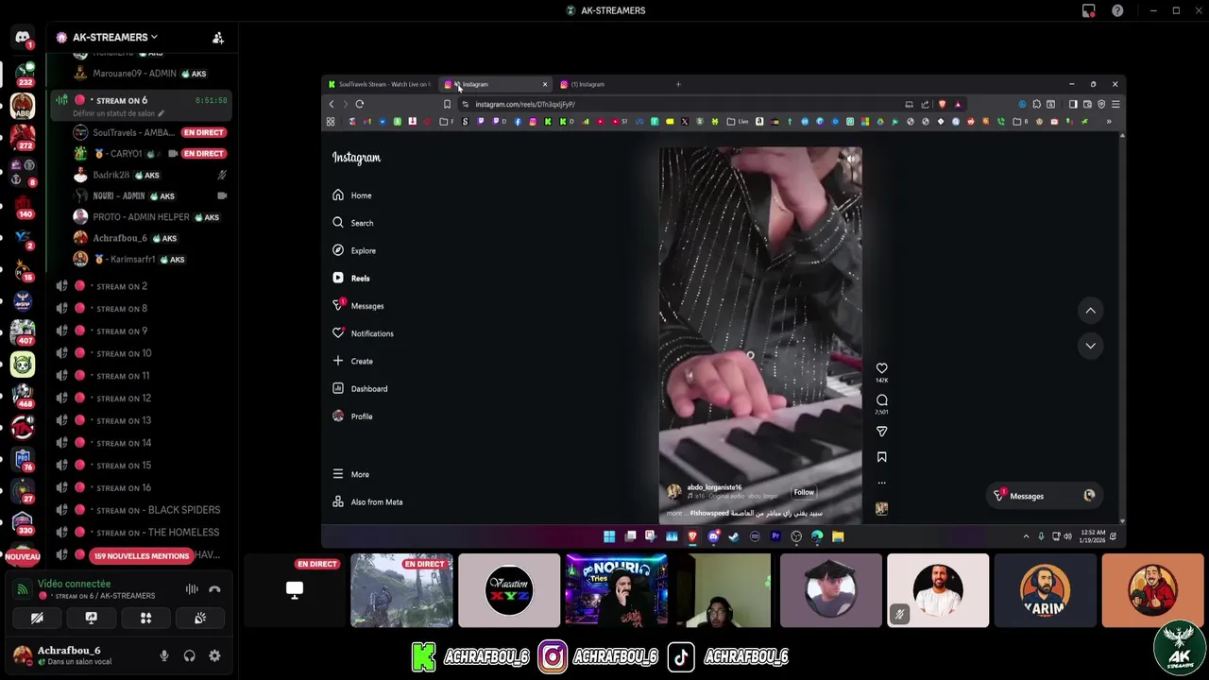Join STREAM ON - BLACK SPIDERS channel
Viewport: 1209px width, 680px height.
tap(139, 510)
